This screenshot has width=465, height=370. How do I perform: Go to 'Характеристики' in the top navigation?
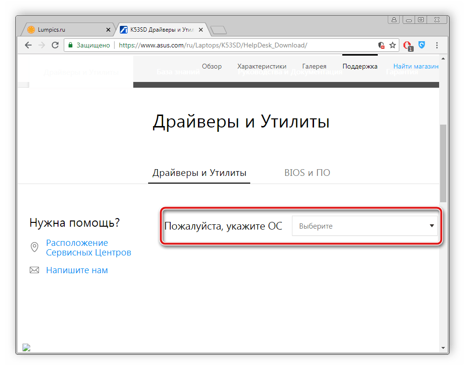[x=262, y=66]
